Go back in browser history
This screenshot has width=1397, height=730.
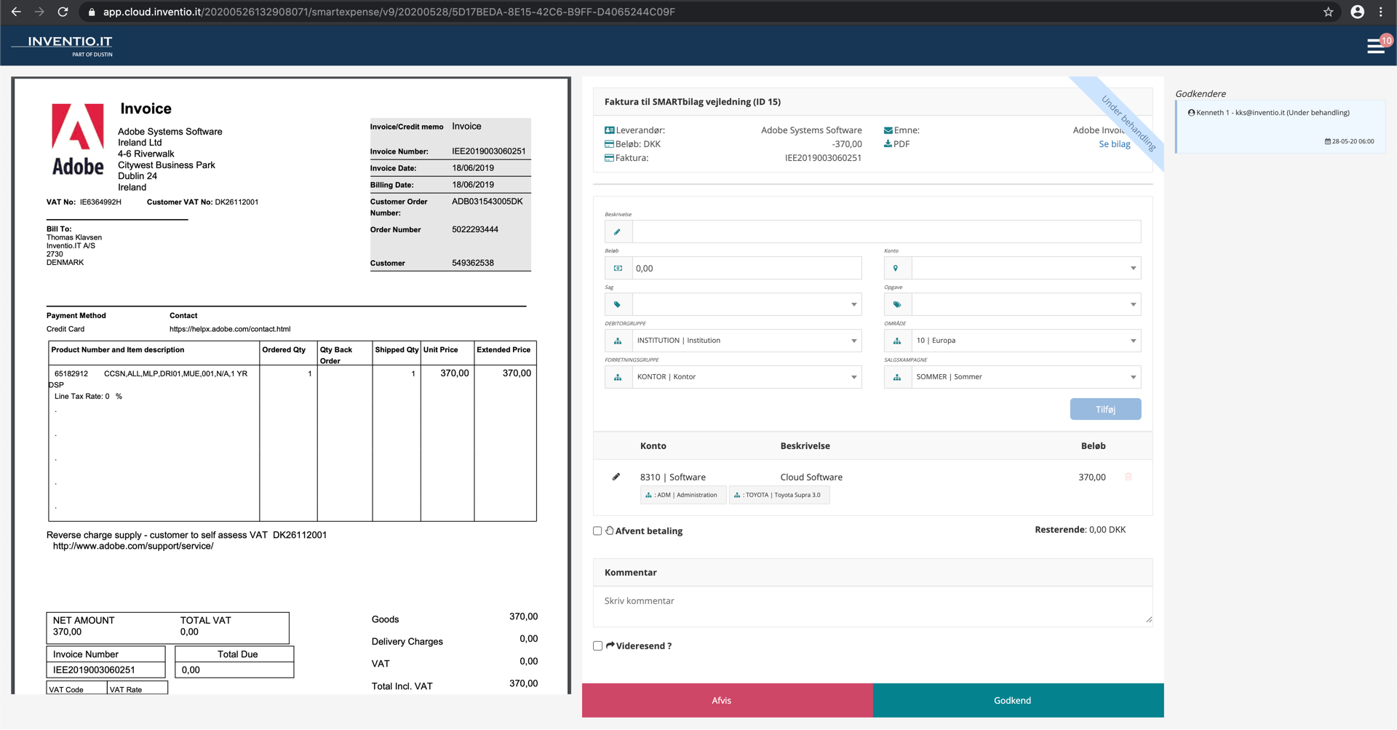tap(16, 12)
